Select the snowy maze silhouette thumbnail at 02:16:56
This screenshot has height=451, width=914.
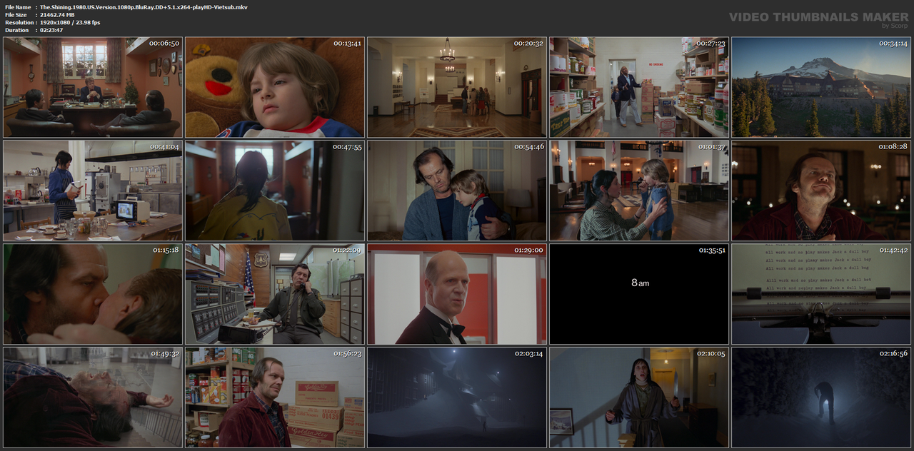click(821, 397)
